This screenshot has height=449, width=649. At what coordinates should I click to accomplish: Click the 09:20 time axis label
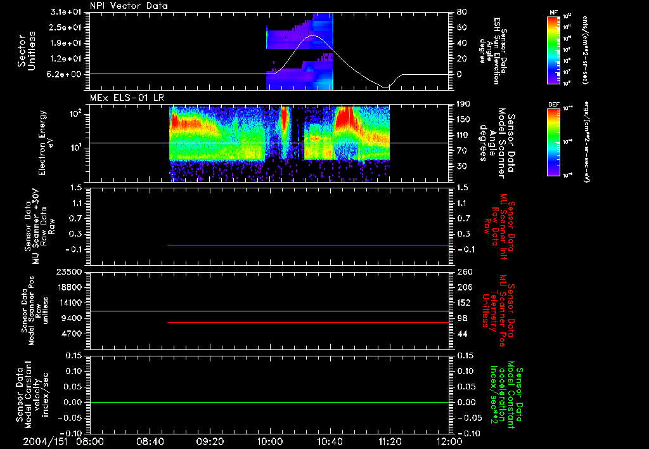point(210,441)
